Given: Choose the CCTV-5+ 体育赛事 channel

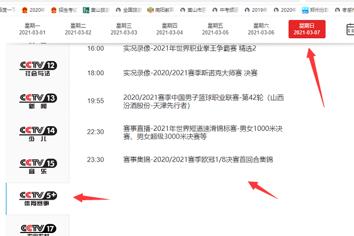Looking at the screenshot, I should (38, 199).
